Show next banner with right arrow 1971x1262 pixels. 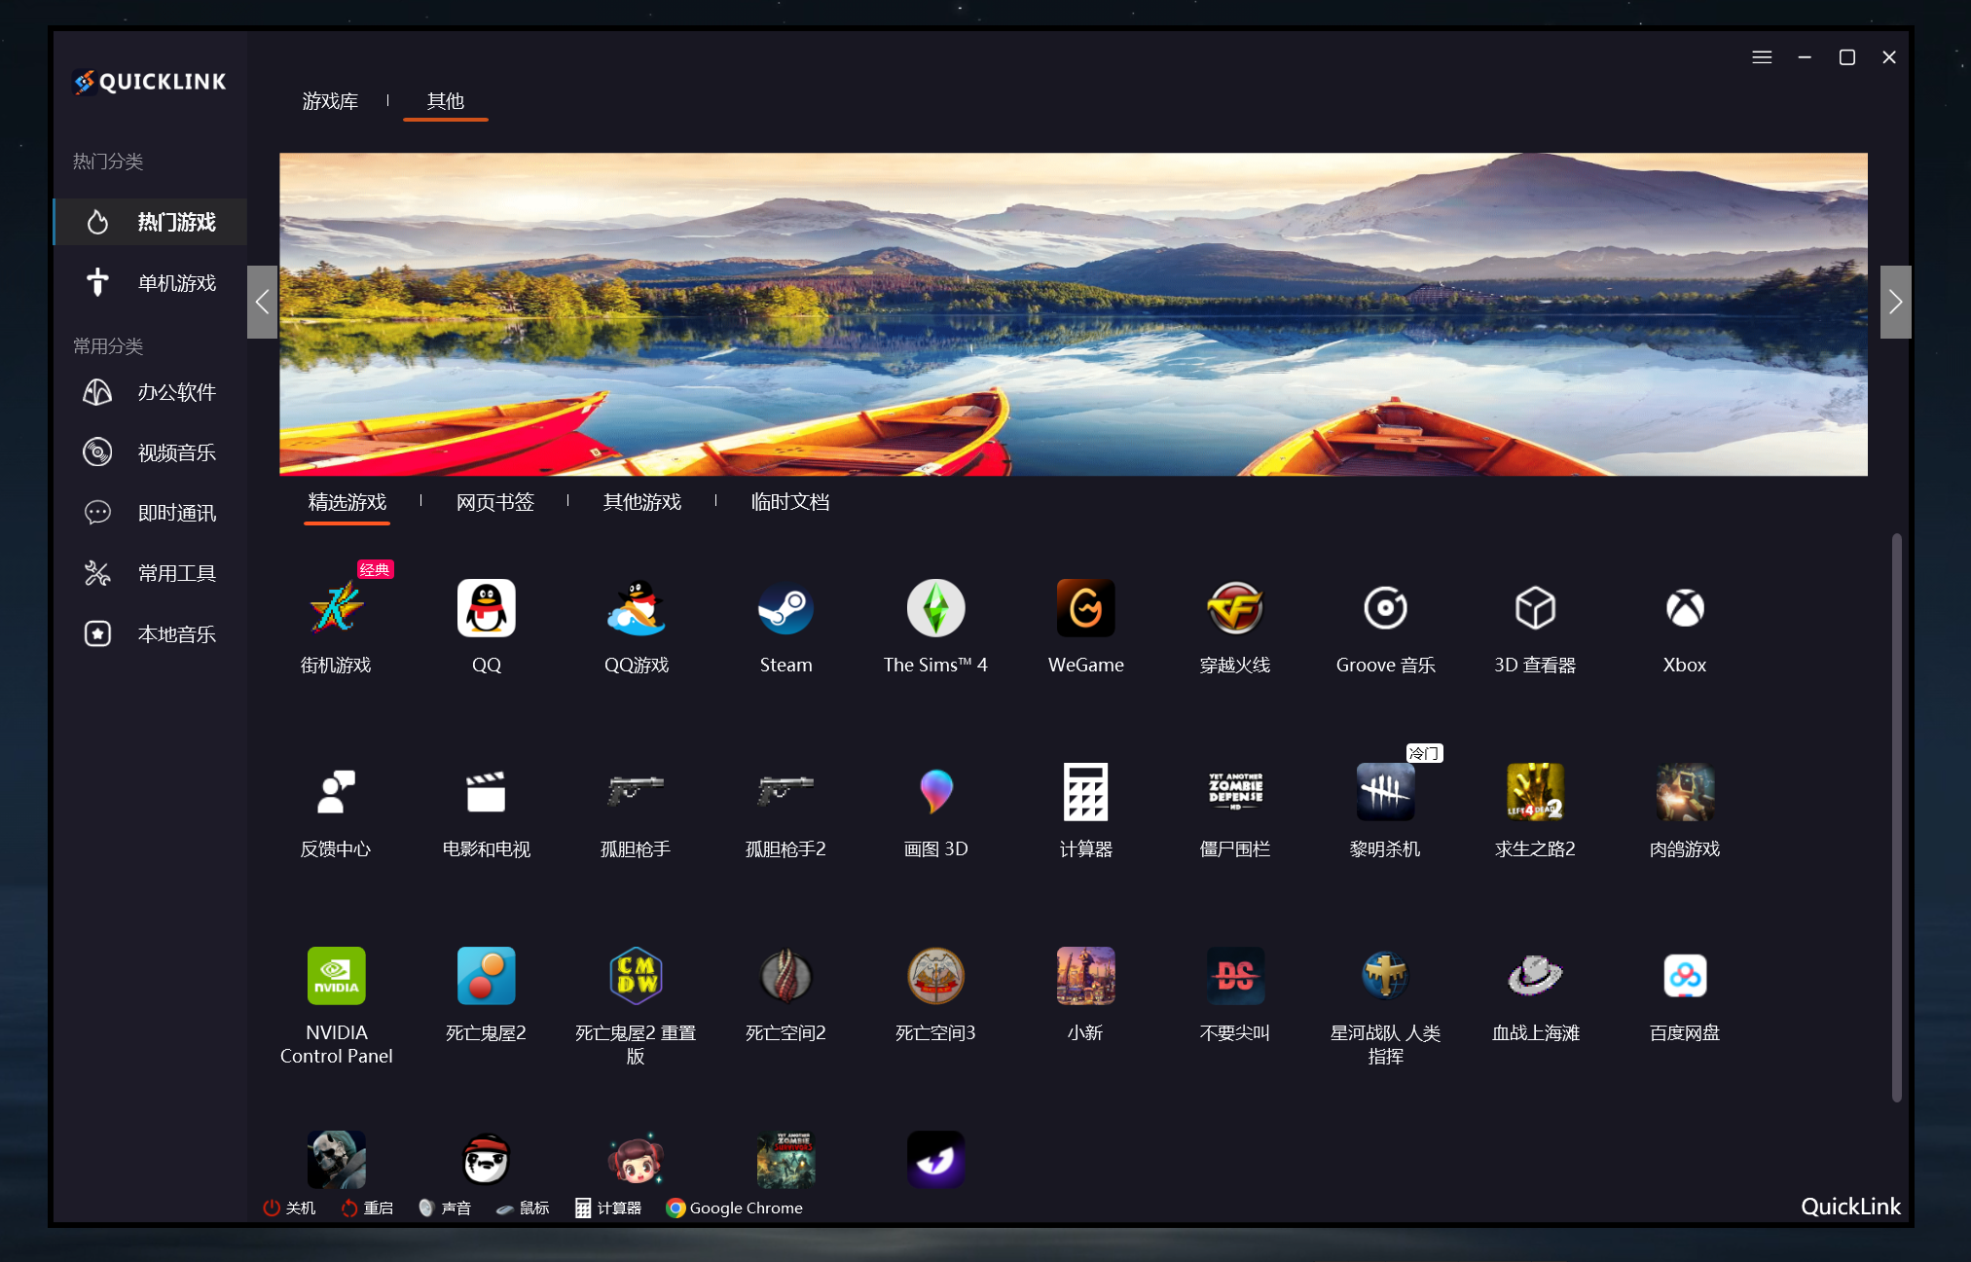tap(1894, 302)
